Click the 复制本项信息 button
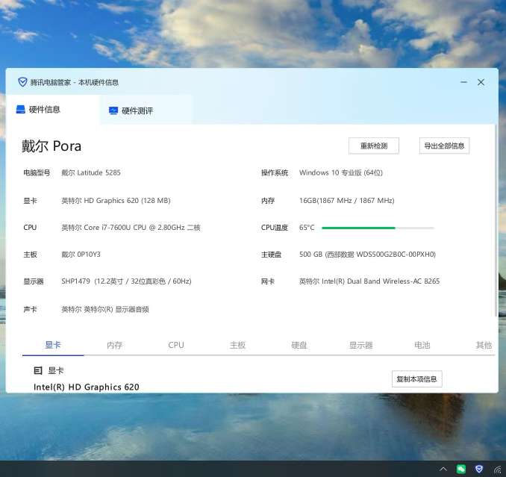The width and height of the screenshot is (506, 477). coord(416,379)
